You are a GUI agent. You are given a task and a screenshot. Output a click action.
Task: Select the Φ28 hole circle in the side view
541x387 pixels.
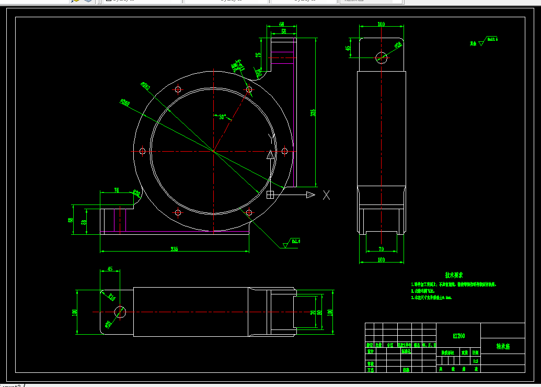click(381, 58)
